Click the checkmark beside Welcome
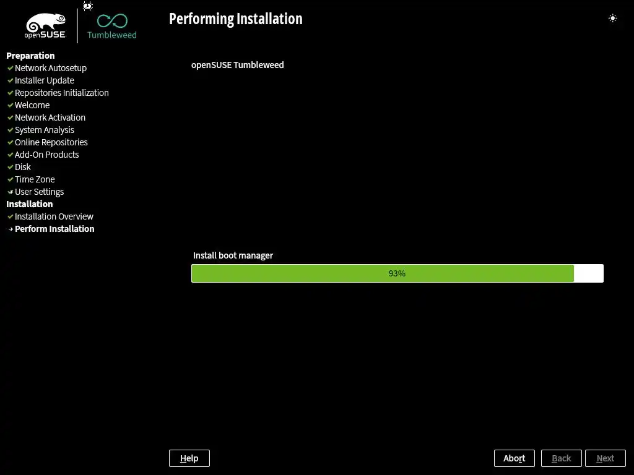This screenshot has width=634, height=475. pos(11,105)
